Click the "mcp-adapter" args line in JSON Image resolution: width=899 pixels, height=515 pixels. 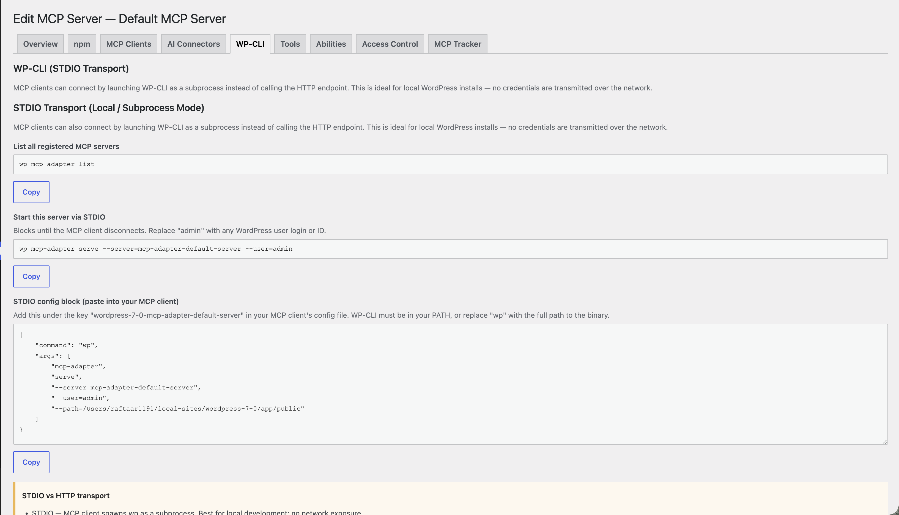click(x=79, y=366)
